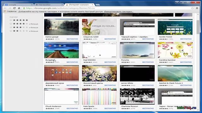The image size is (202, 113).
Task: Open the Chrome menu icon
Action: 197,8
